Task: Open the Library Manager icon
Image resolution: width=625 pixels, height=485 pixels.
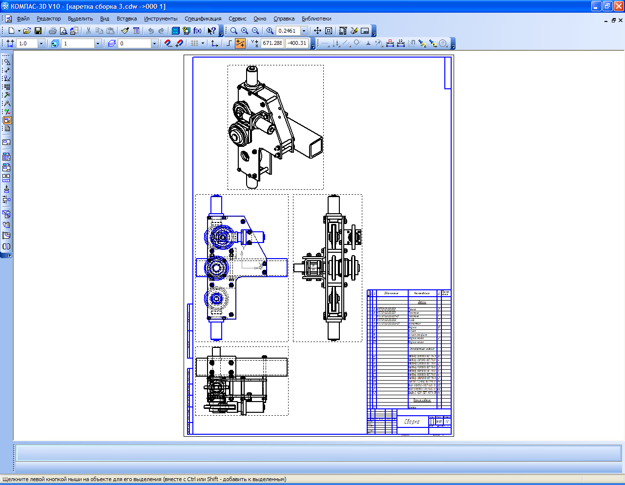Action: [x=176, y=31]
